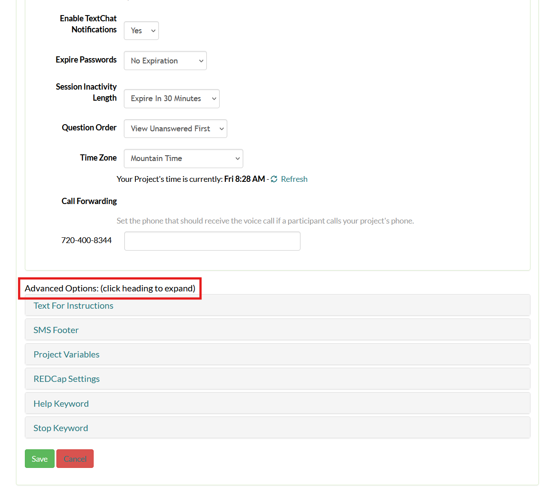The image size is (542, 487).
Task: Open the Time Zone dropdown
Action: pyautogui.click(x=183, y=158)
